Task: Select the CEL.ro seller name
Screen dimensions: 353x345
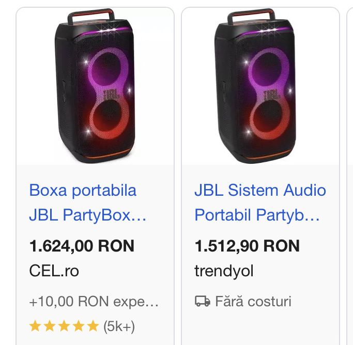Action: (x=54, y=271)
